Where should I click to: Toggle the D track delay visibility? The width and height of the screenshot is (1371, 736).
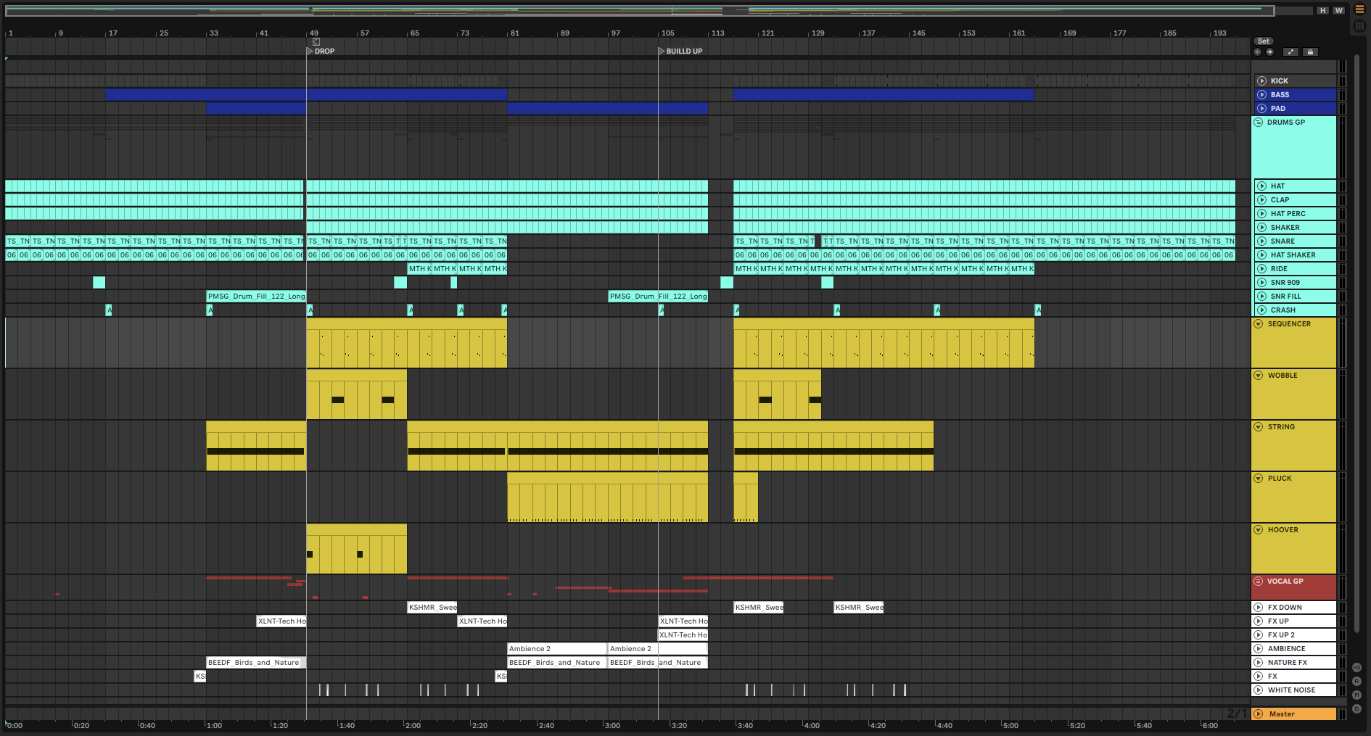[1356, 709]
